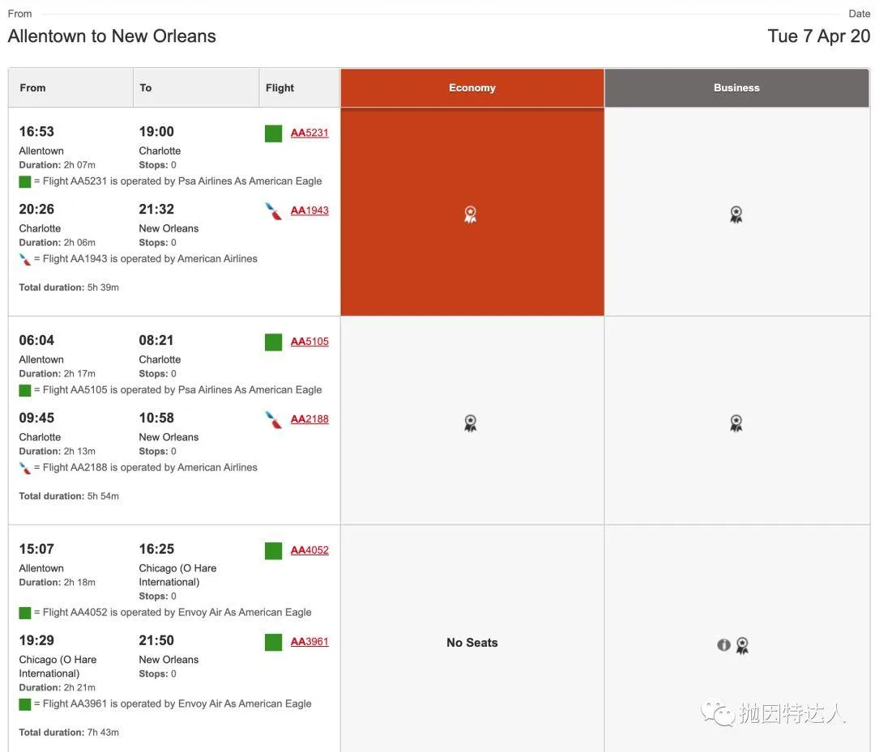Image resolution: width=875 pixels, height=752 pixels.
Task: Select Business award icon for AA5231 itinerary
Action: point(736,215)
